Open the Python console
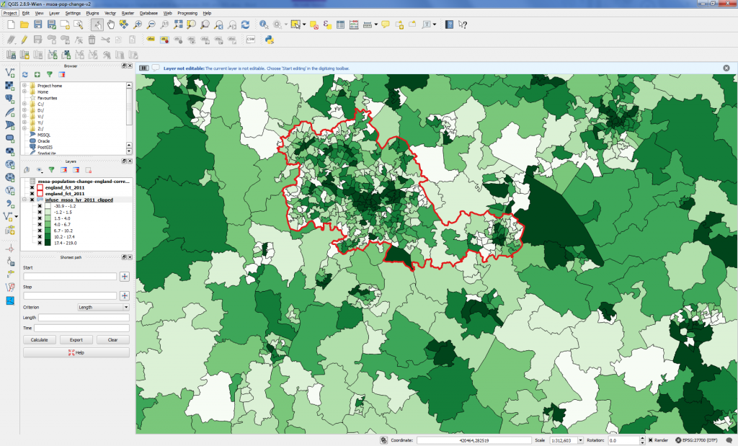Screen dimensions: 738x446 [270, 40]
